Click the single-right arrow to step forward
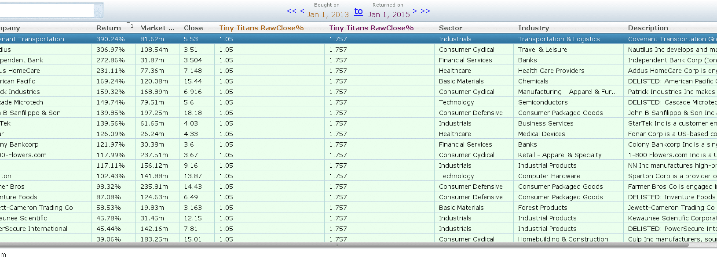717x259 pixels. pyautogui.click(x=415, y=11)
